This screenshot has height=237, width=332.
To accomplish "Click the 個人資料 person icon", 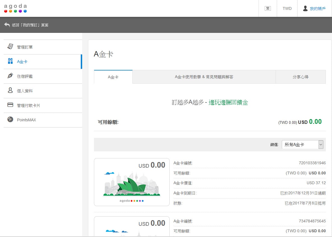I will [10, 90].
